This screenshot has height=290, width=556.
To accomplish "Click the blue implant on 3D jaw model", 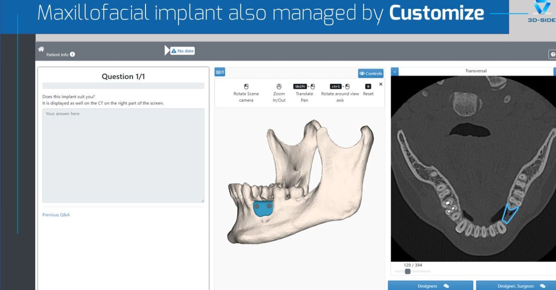I will pyautogui.click(x=262, y=209).
